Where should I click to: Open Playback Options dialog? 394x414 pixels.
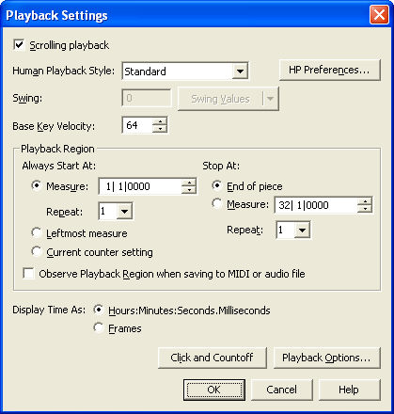pyautogui.click(x=326, y=358)
